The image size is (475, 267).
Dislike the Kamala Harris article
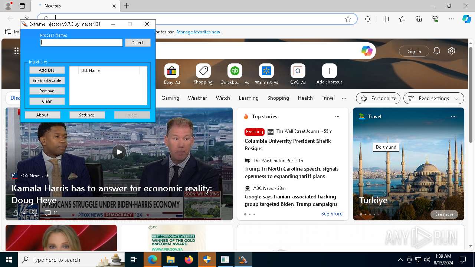(x=34, y=213)
